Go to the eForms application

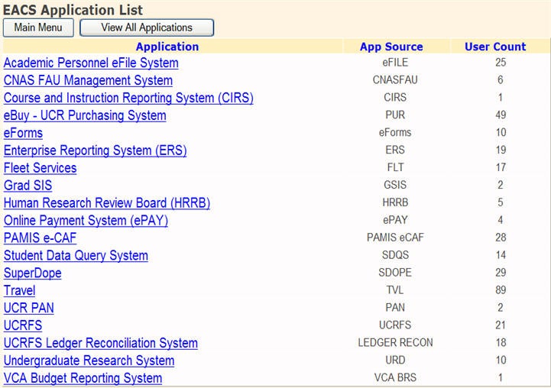point(23,133)
